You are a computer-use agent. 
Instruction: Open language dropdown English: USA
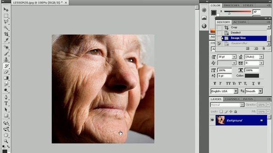tap(236, 91)
